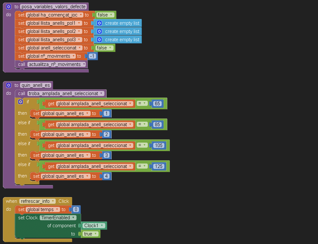Click the -1 number block
Viewport: 318px width, 244px height.
click(93, 56)
